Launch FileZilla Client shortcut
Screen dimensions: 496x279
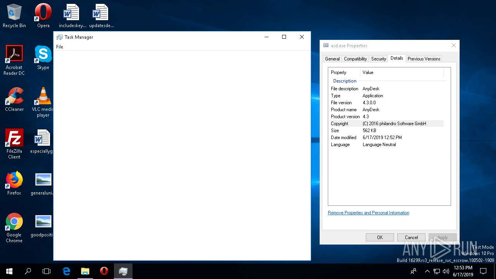pos(14,144)
